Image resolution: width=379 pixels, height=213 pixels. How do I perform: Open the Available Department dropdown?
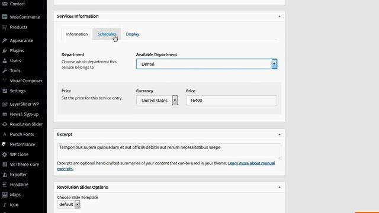[207, 64]
